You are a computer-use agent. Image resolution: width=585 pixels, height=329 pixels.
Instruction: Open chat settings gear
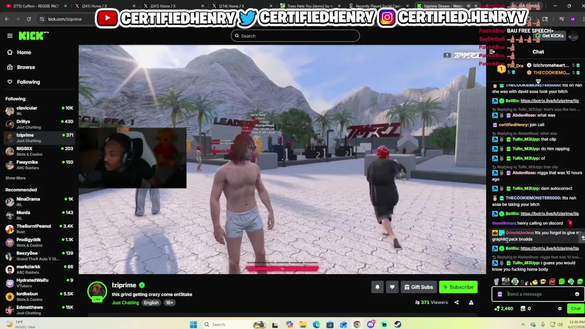tap(559, 308)
